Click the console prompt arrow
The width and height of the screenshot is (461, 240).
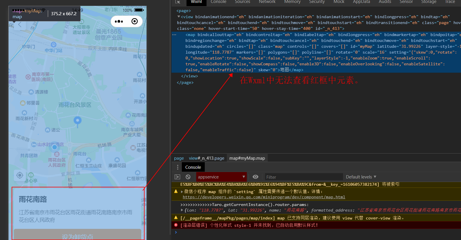(176, 232)
